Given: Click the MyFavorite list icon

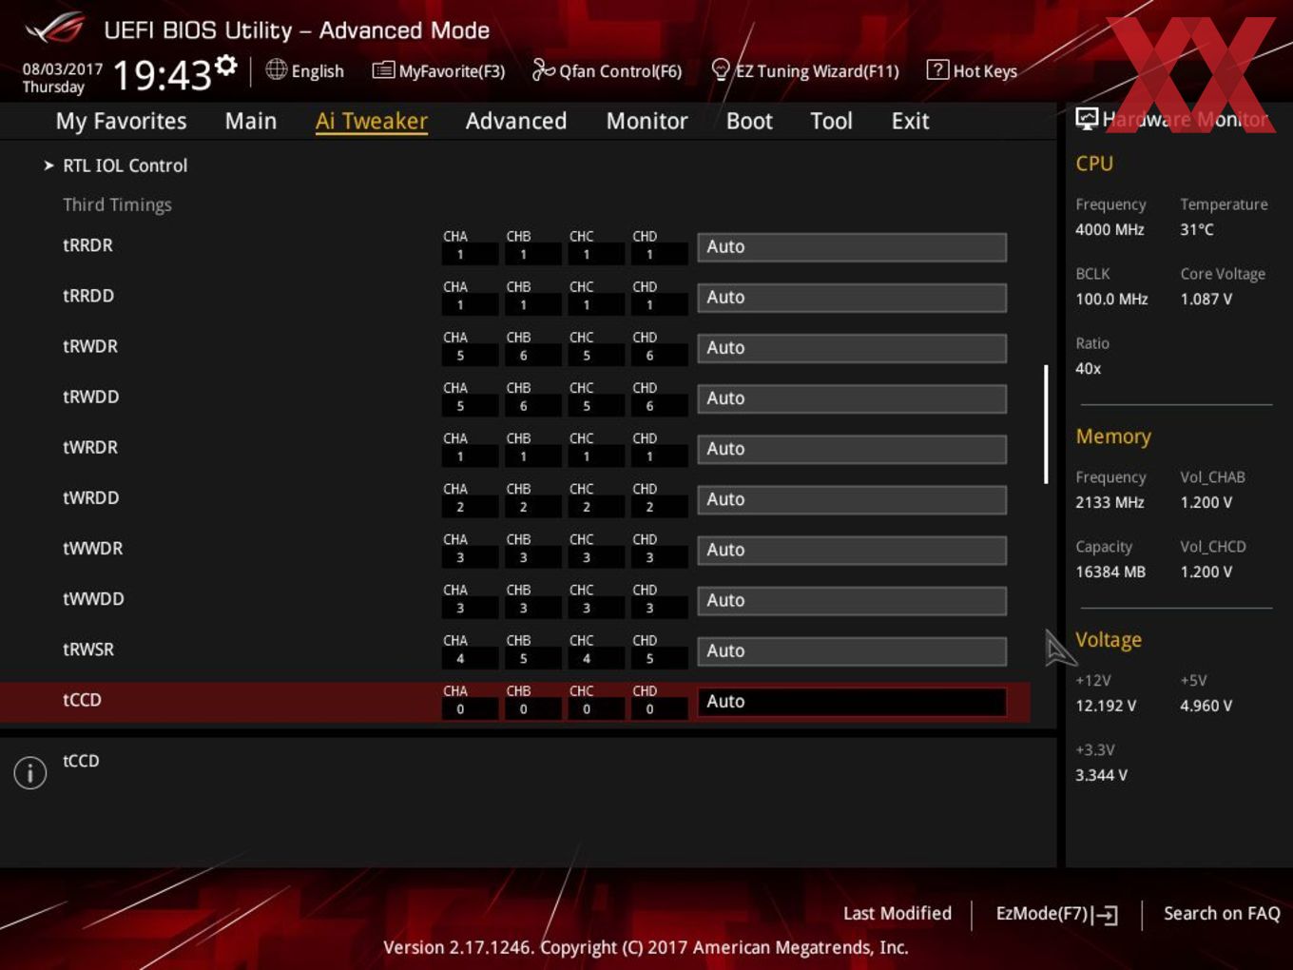Looking at the screenshot, I should 383,70.
